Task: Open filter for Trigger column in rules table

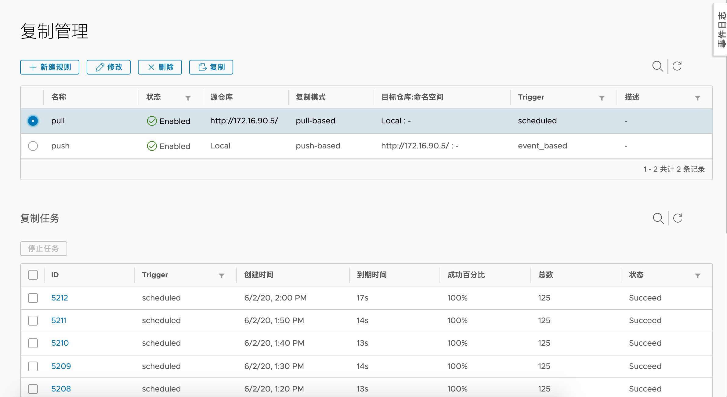Action: coord(602,98)
